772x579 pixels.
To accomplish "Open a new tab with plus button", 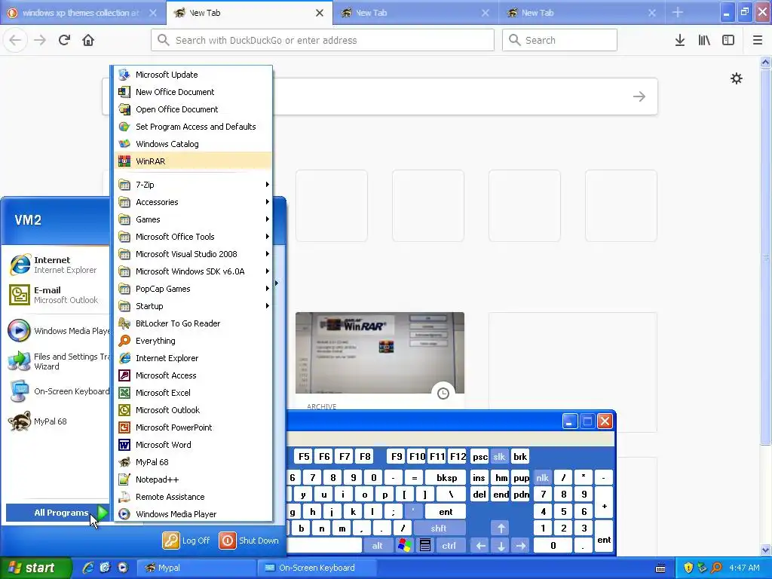I will point(678,12).
